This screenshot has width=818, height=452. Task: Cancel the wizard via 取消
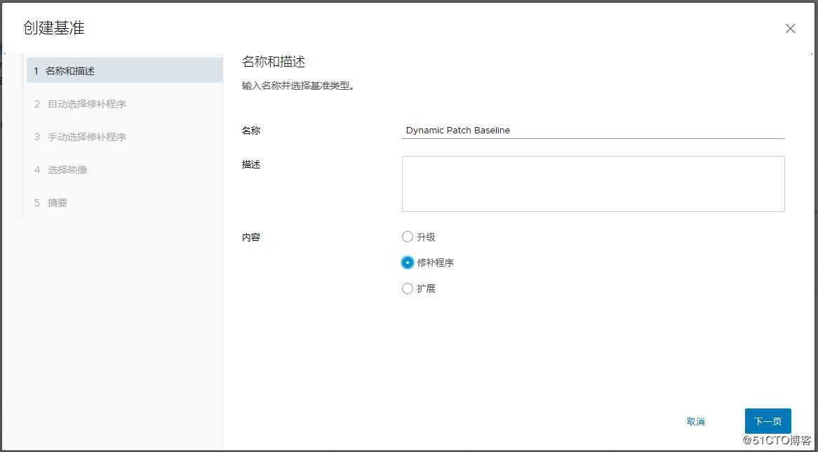pyautogui.click(x=695, y=421)
